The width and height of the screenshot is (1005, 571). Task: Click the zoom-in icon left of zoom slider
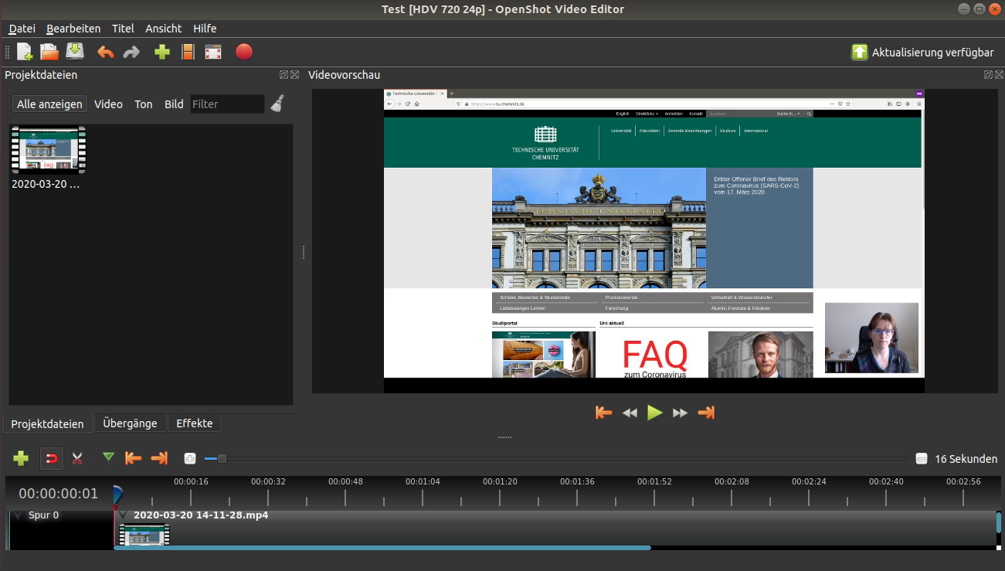point(190,459)
